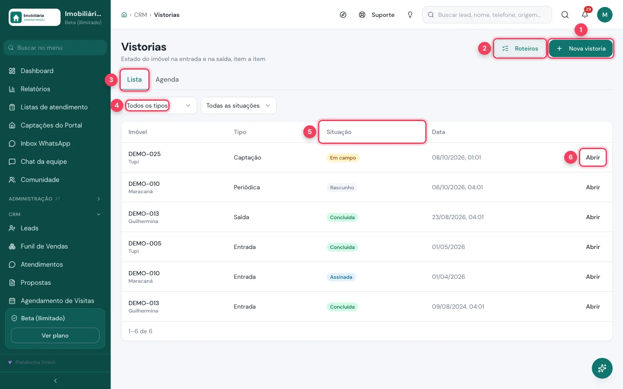
Task: Open Relatórios in the sidebar
Action: 55,89
